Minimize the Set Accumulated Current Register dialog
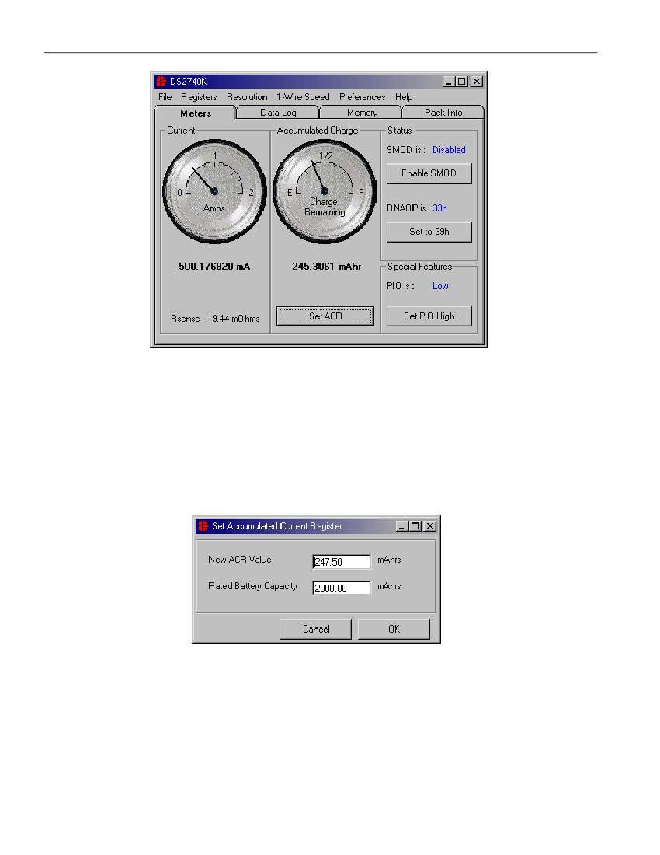The width and height of the screenshot is (660, 855). (402, 526)
